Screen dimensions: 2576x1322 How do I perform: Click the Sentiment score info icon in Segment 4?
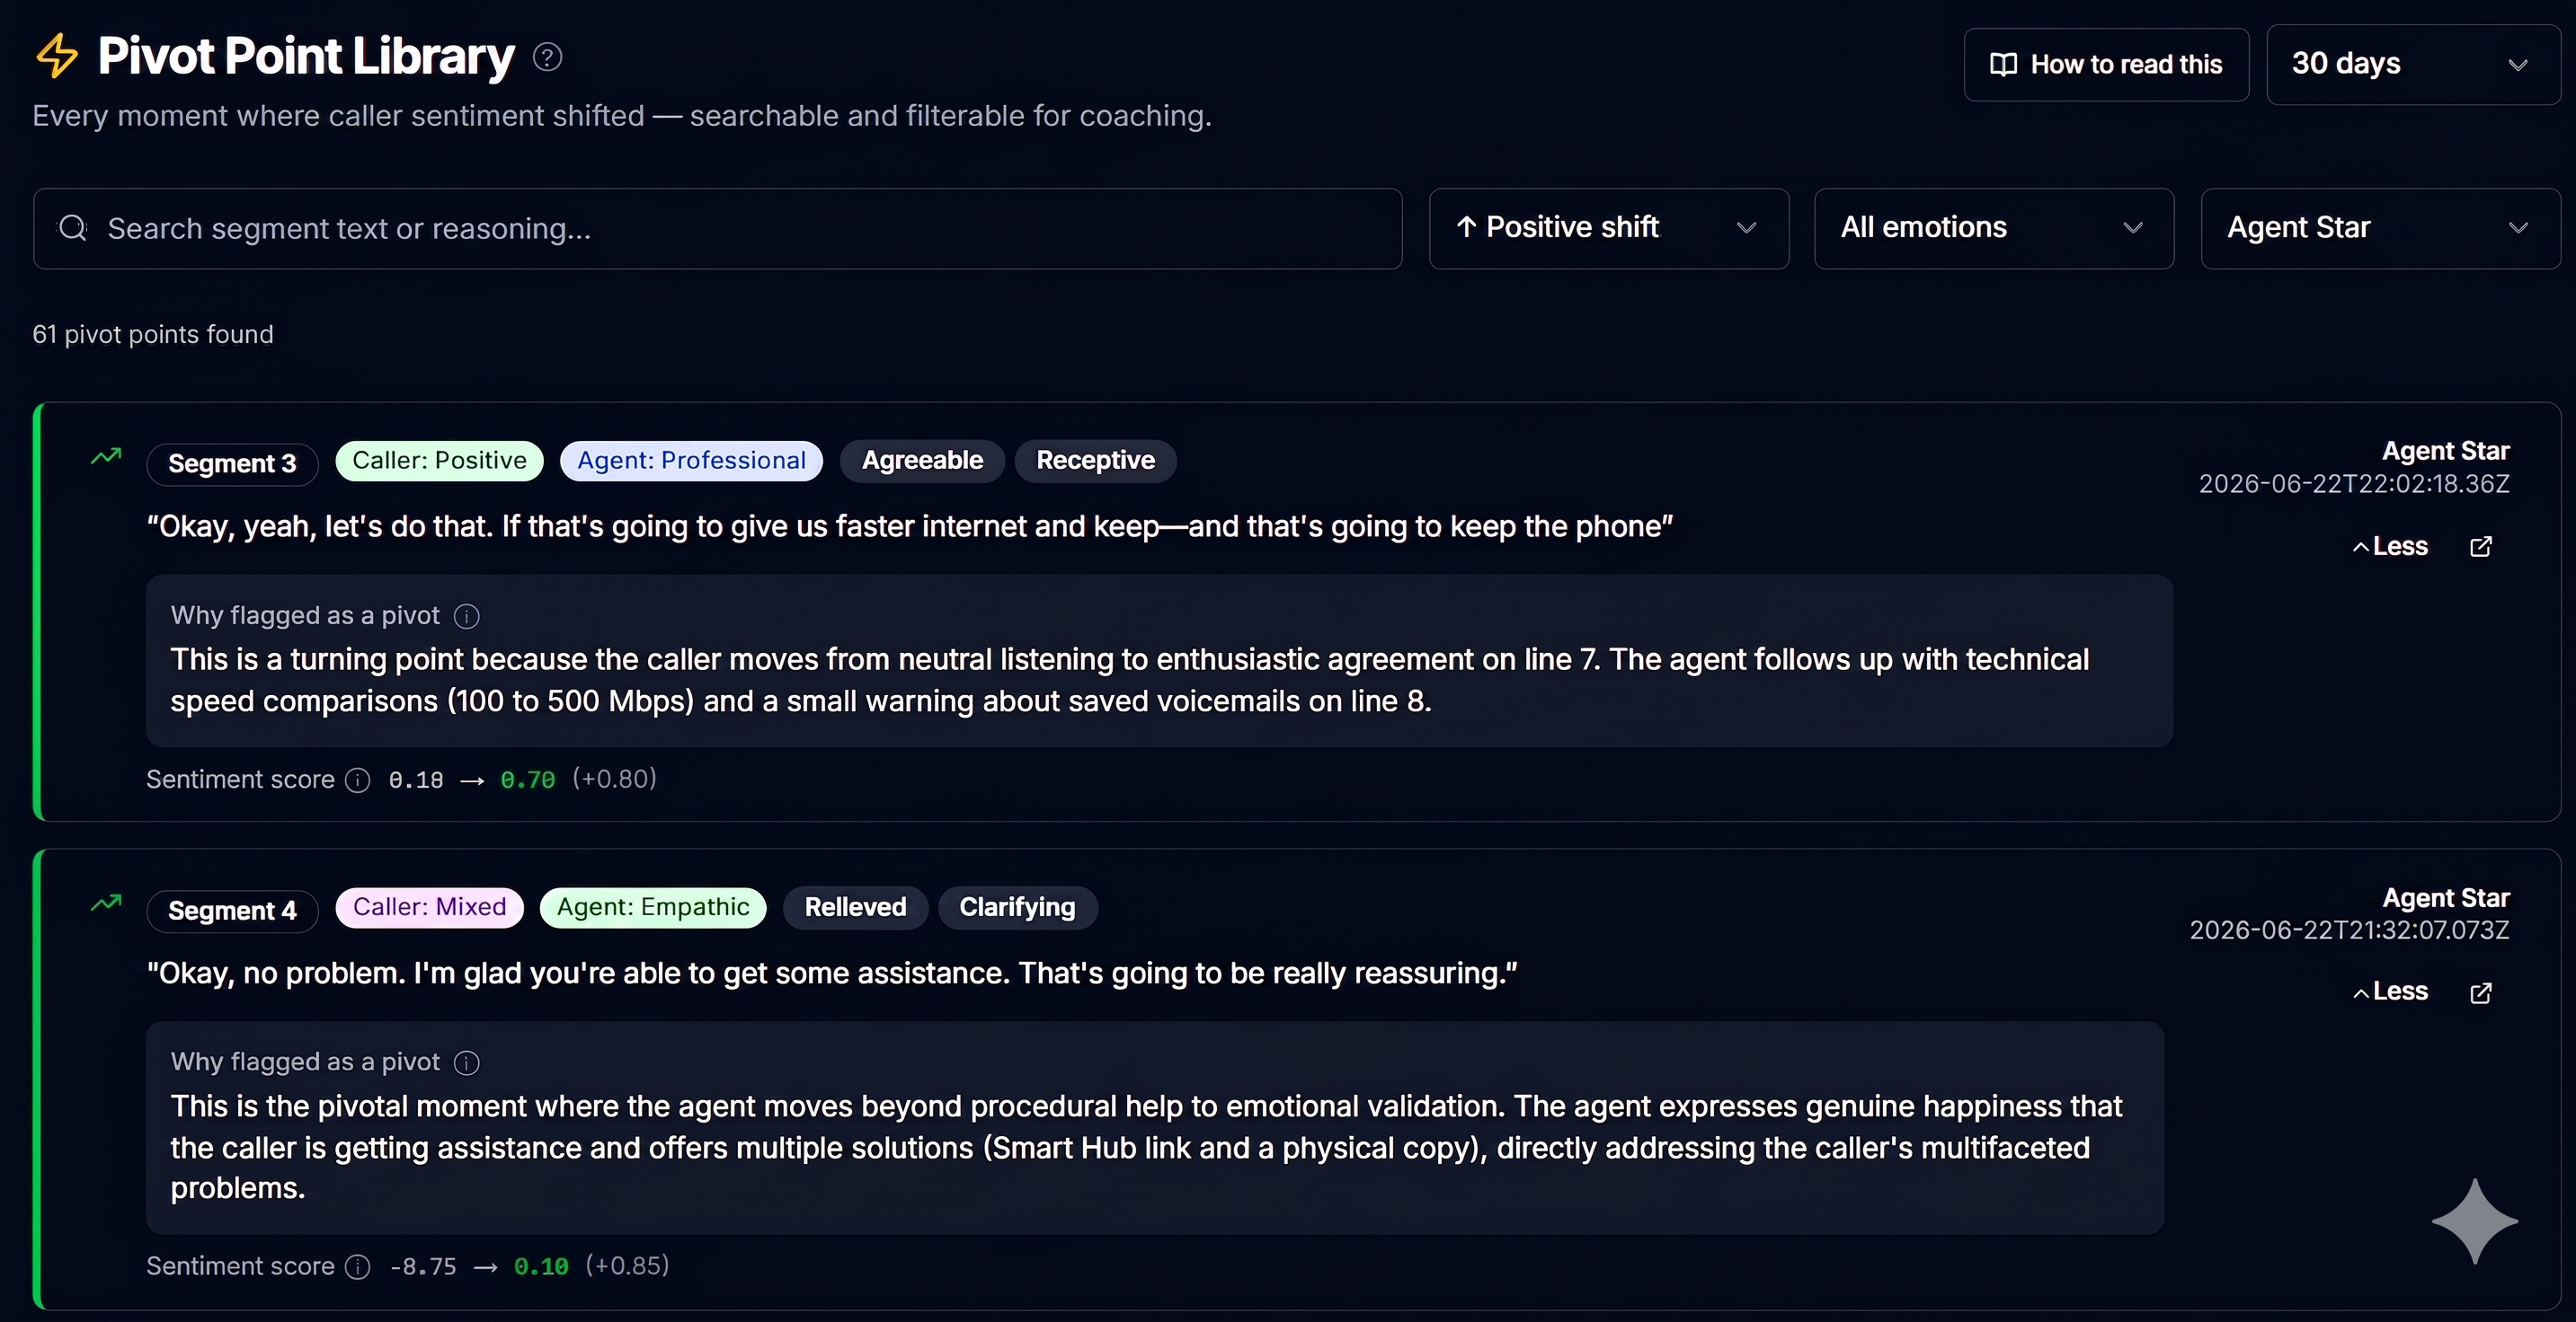[358, 1267]
